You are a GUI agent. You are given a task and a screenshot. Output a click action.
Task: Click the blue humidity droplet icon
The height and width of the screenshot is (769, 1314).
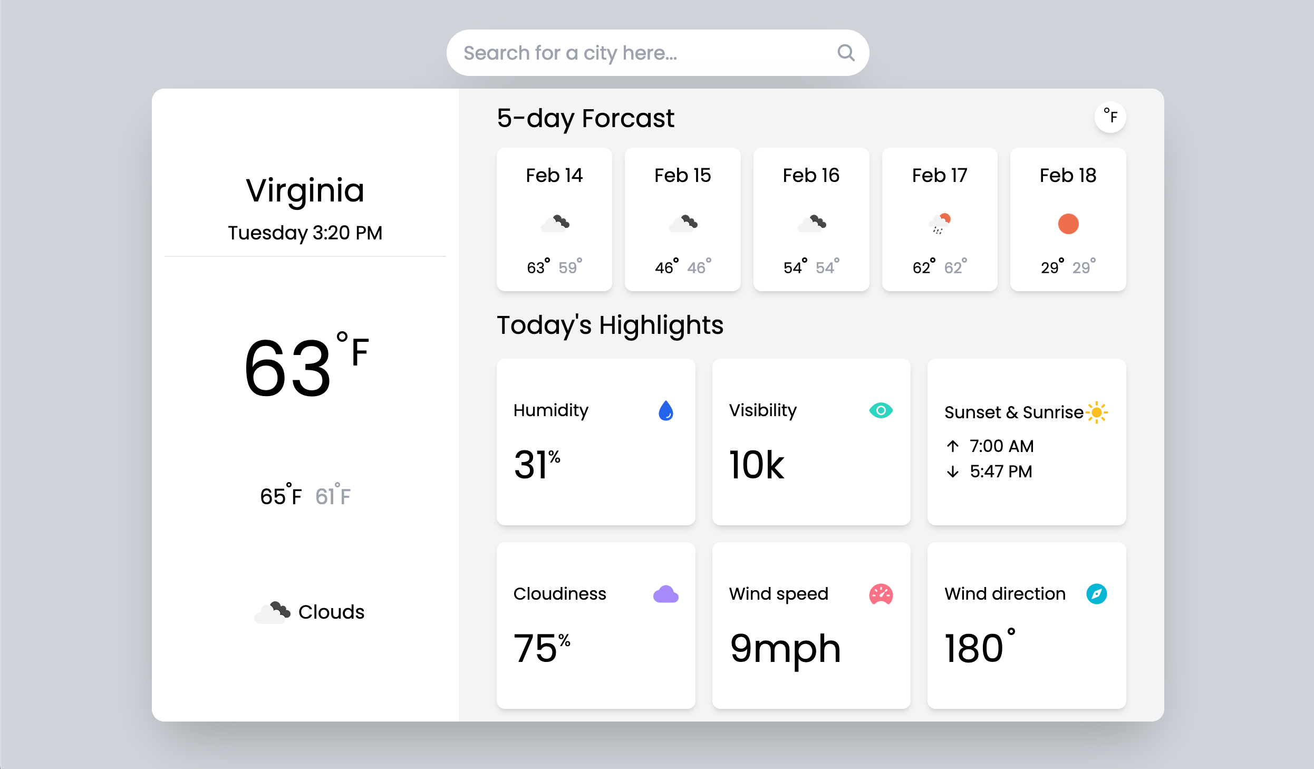click(666, 410)
